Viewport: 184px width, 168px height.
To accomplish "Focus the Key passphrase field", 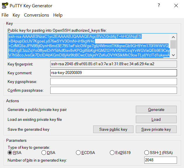I will pyautogui.click(x=114, y=82).
